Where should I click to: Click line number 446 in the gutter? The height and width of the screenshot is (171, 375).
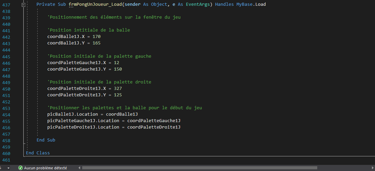(6, 63)
